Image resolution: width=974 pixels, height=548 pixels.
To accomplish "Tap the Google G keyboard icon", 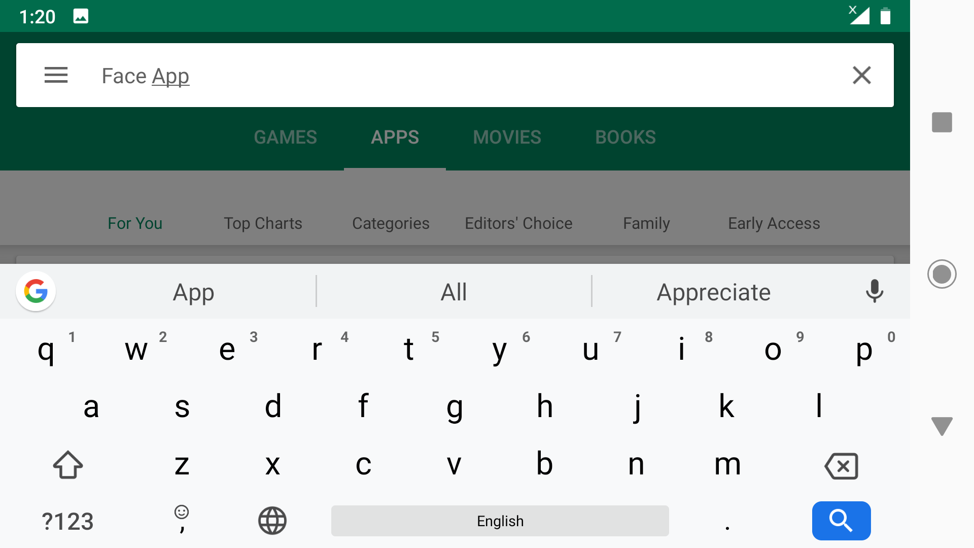I will (36, 291).
